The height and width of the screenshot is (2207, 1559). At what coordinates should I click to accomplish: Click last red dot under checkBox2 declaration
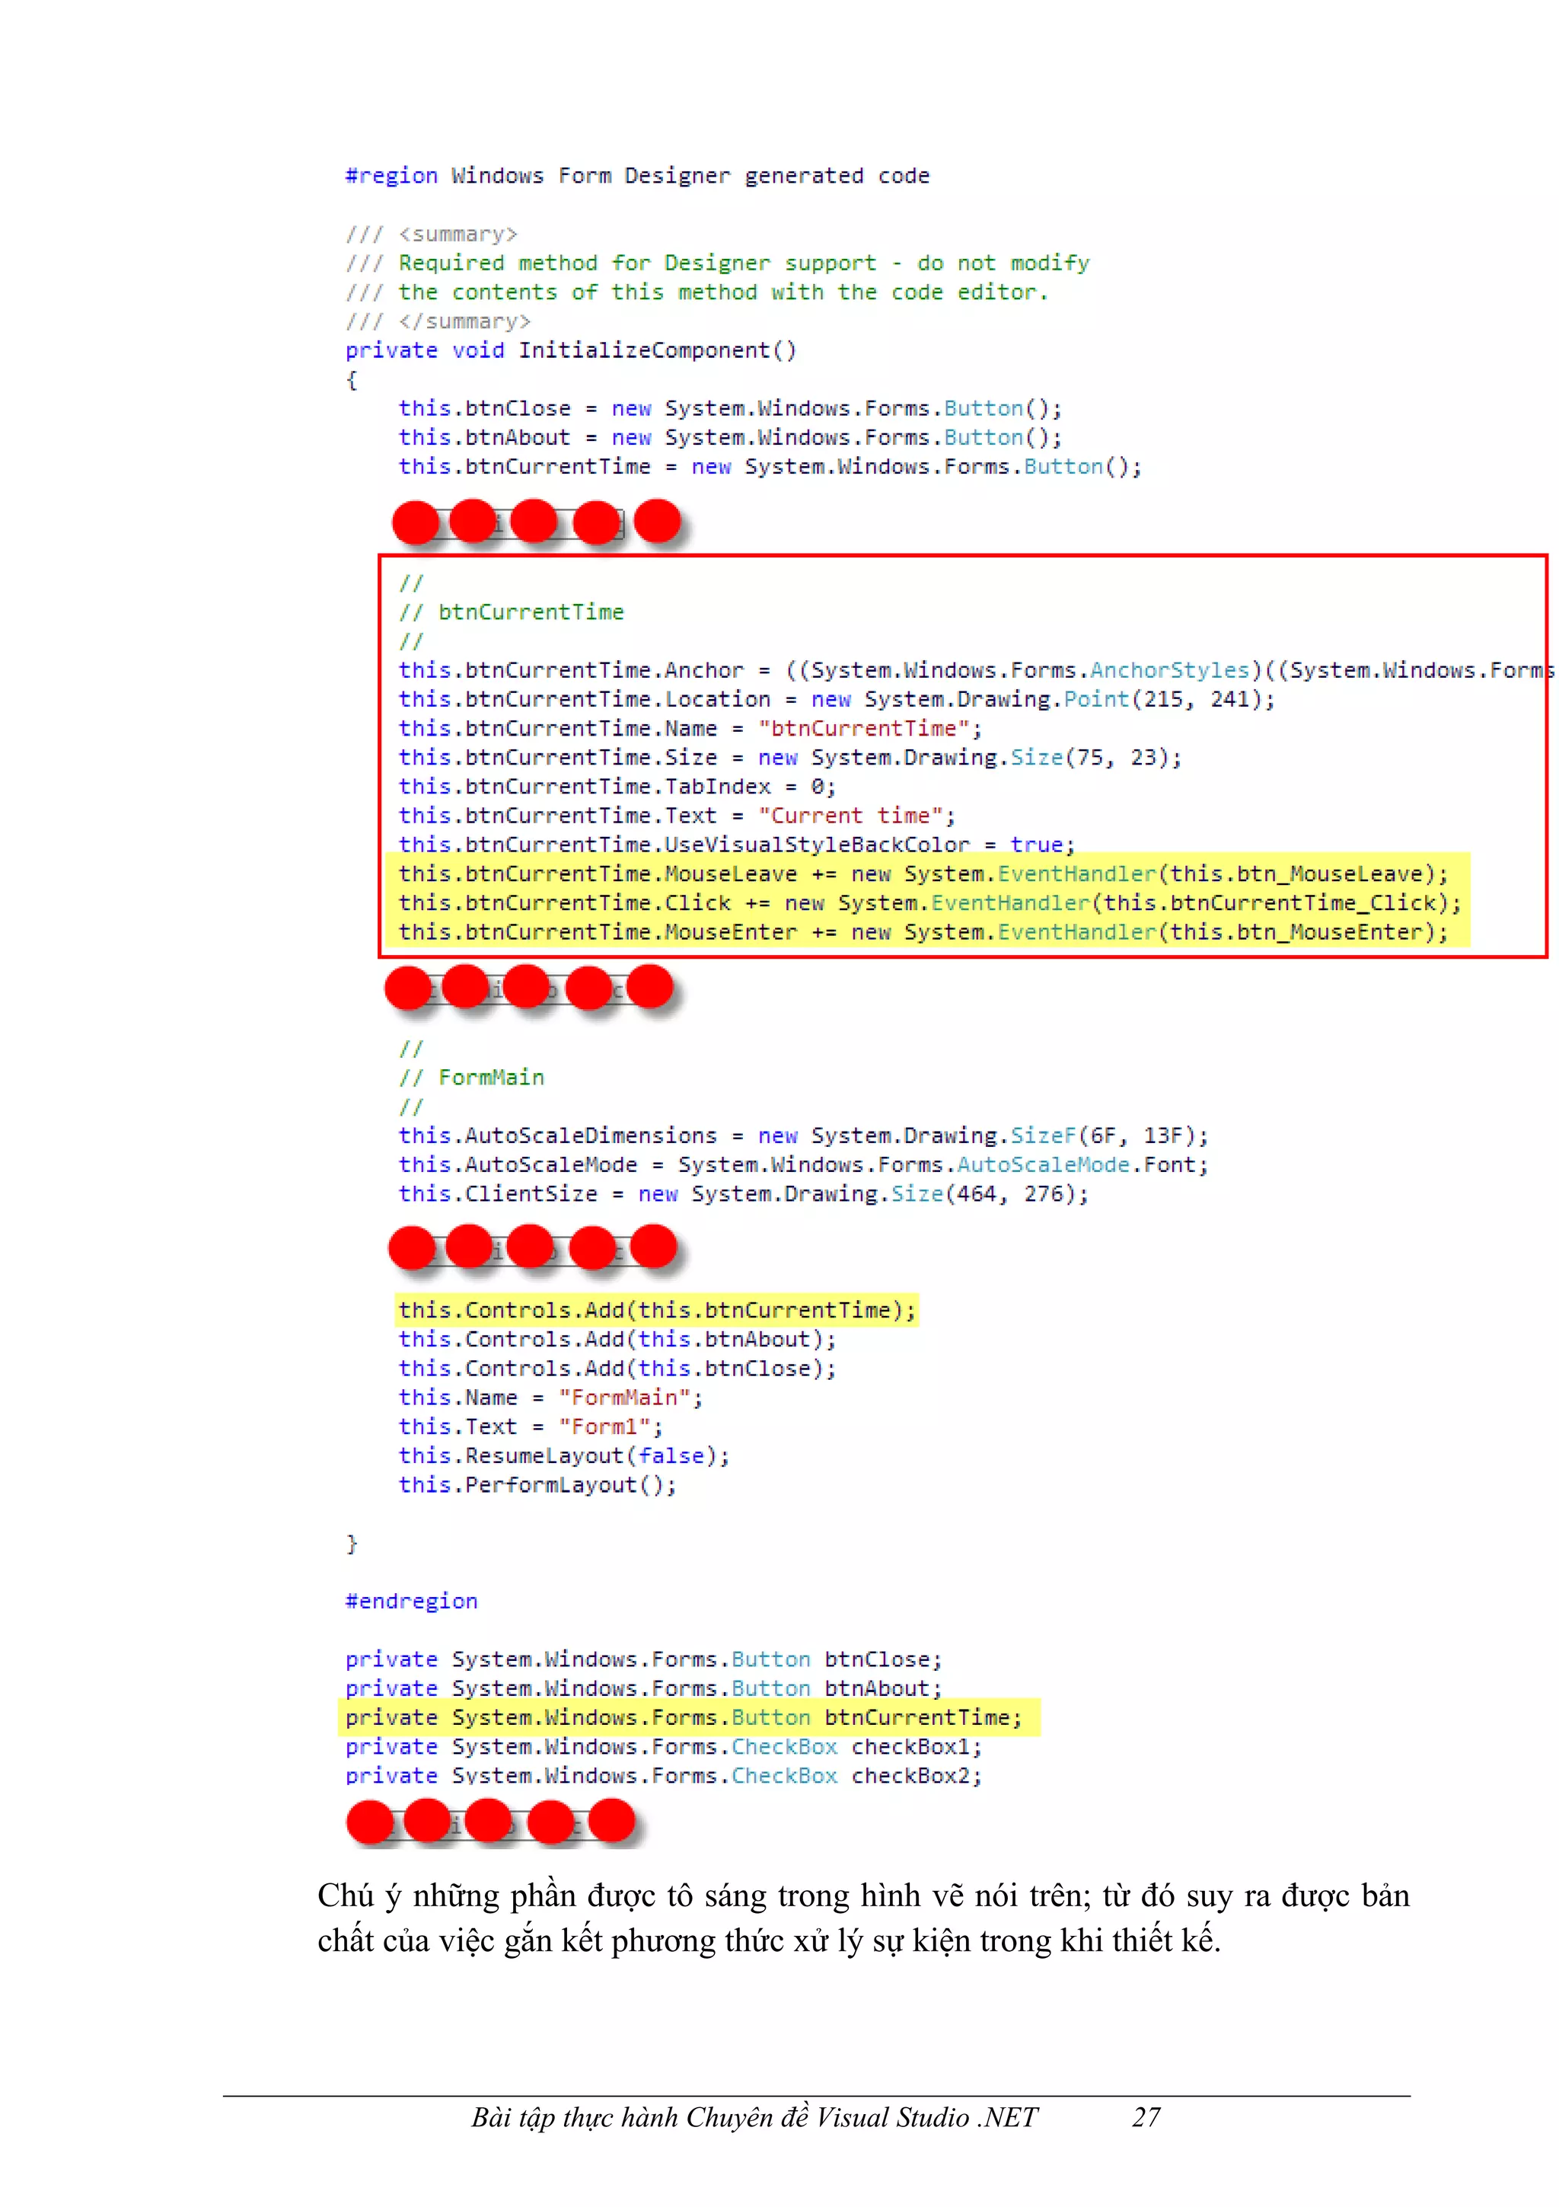(612, 1821)
